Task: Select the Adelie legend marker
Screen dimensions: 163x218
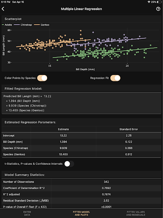Action: (3, 25)
